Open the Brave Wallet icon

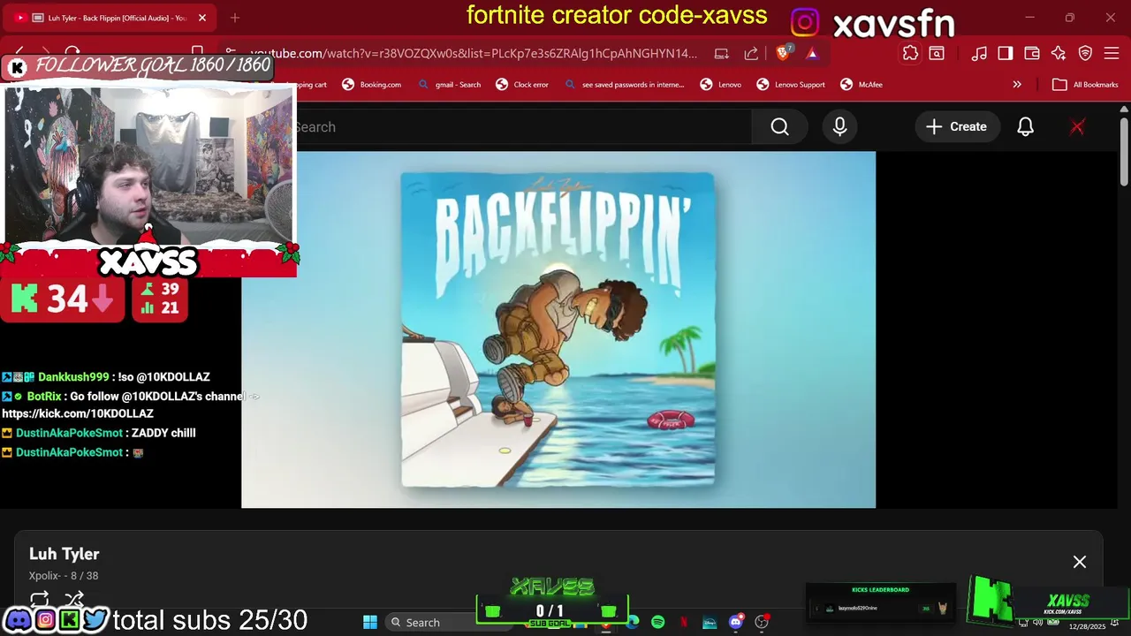tap(1032, 54)
